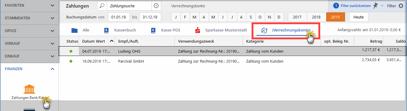Filter by month N
The width and height of the screenshot is (407, 111).
coord(269,17)
